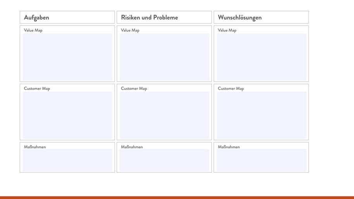Click Customer Map label in Wunschlösungen column
The image size is (354, 199).
(231, 88)
